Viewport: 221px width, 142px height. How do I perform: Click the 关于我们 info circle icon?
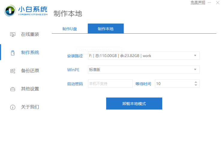(x=13, y=107)
